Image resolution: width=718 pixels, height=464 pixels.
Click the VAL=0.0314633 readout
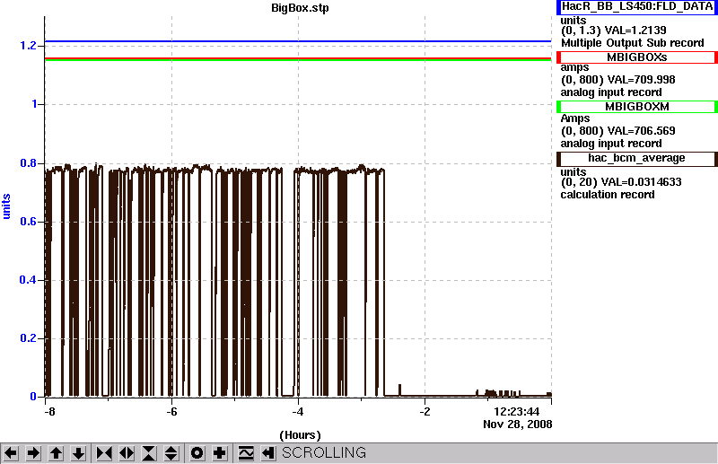click(x=641, y=182)
